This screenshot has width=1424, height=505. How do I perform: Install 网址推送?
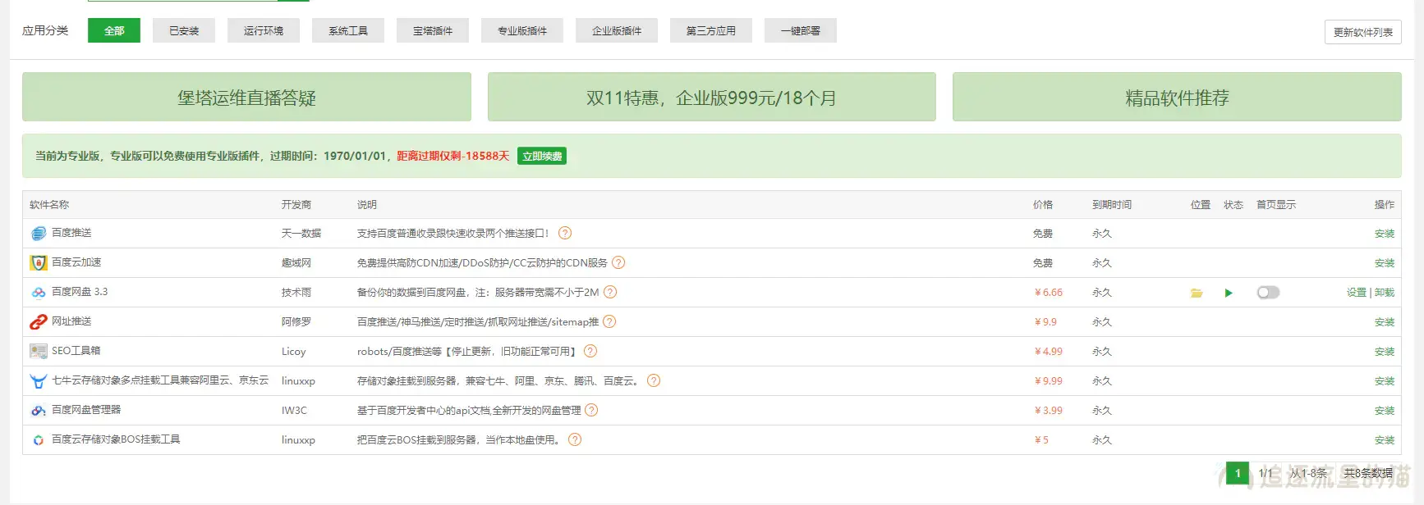click(x=1385, y=322)
